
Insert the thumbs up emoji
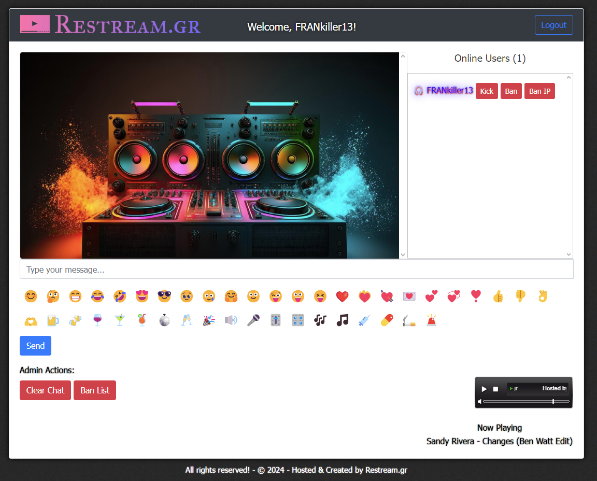(498, 296)
